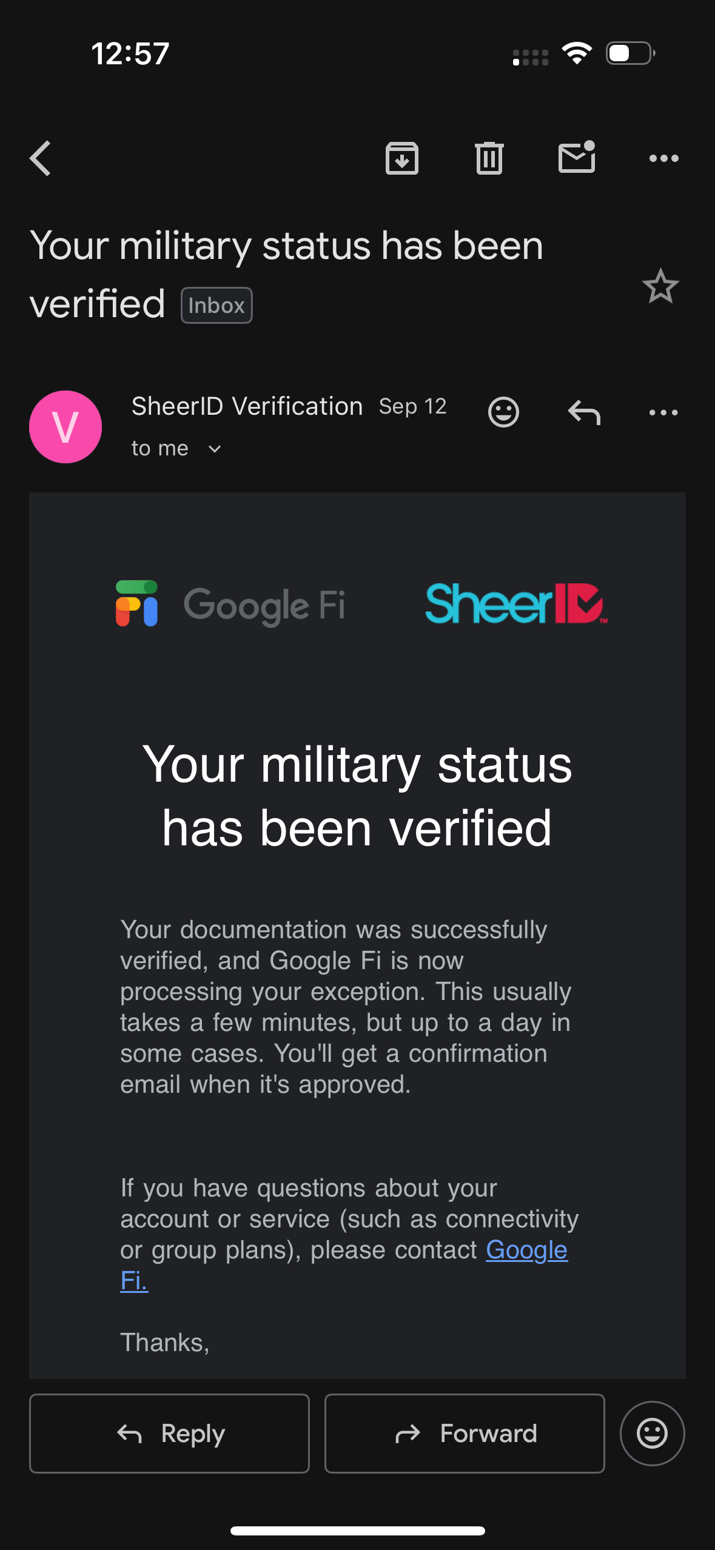Viewport: 715px width, 1550px height.
Task: Tap the round emoji reaction button at bottom
Action: point(652,1434)
